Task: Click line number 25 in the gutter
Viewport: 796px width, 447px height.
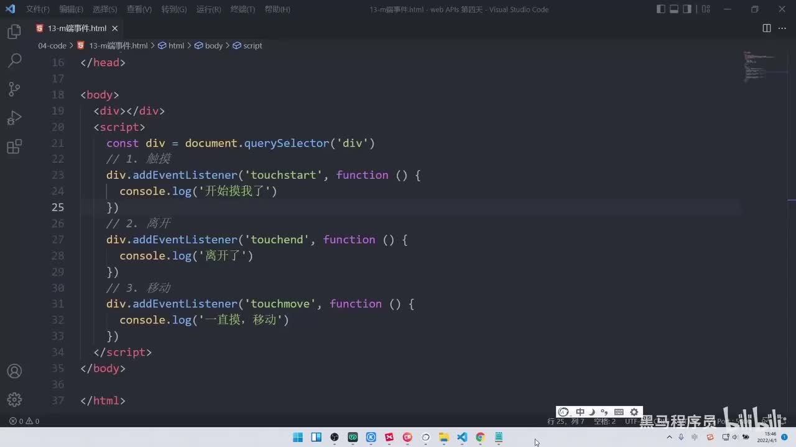Action: [58, 207]
